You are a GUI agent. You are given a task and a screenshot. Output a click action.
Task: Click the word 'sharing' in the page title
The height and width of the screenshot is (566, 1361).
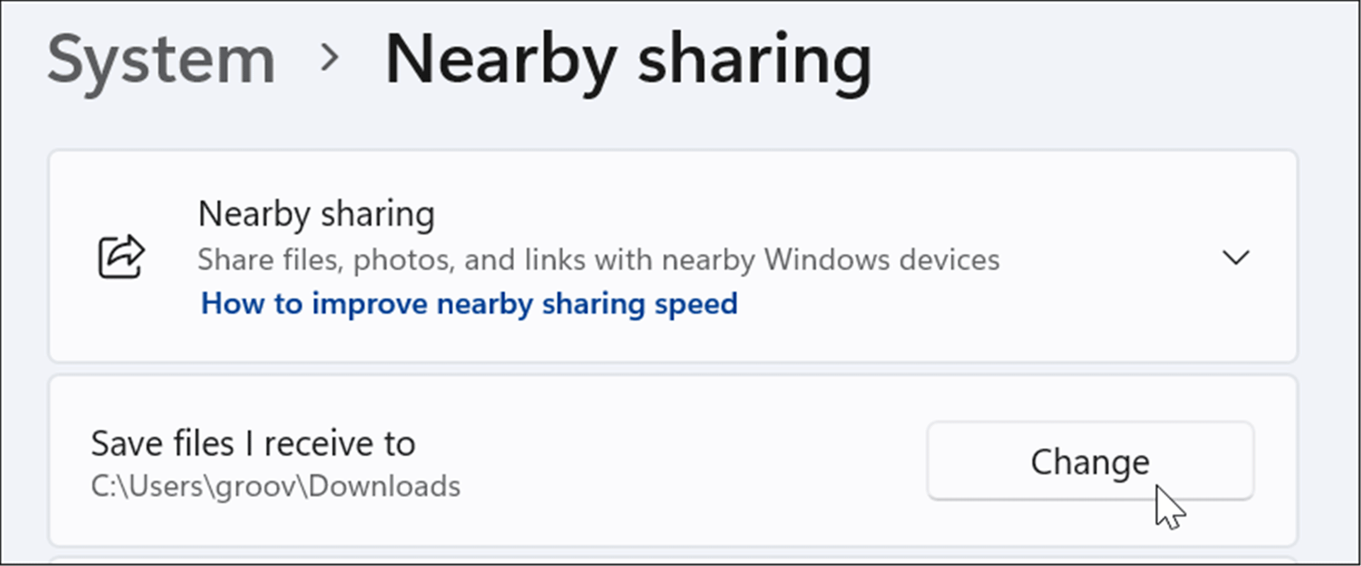pyautogui.click(x=755, y=59)
